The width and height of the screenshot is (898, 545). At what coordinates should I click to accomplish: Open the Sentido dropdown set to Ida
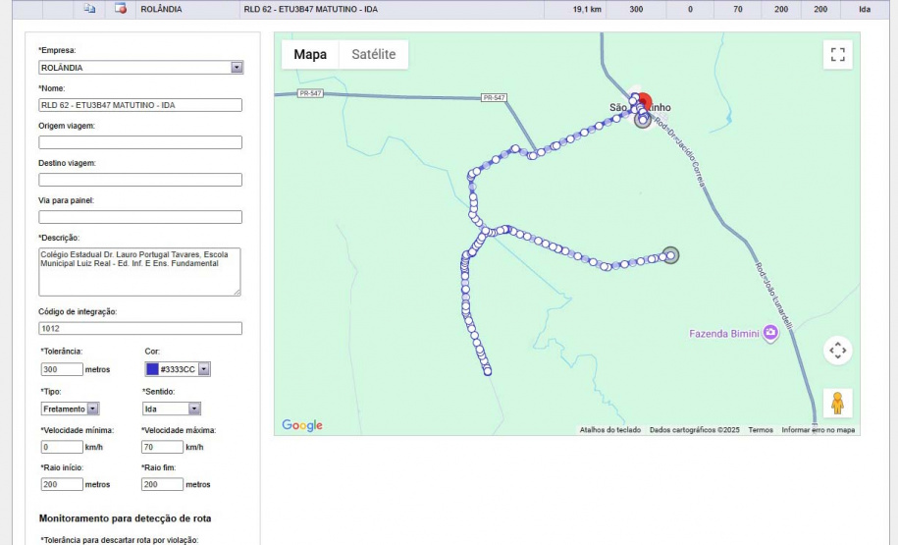click(193, 409)
